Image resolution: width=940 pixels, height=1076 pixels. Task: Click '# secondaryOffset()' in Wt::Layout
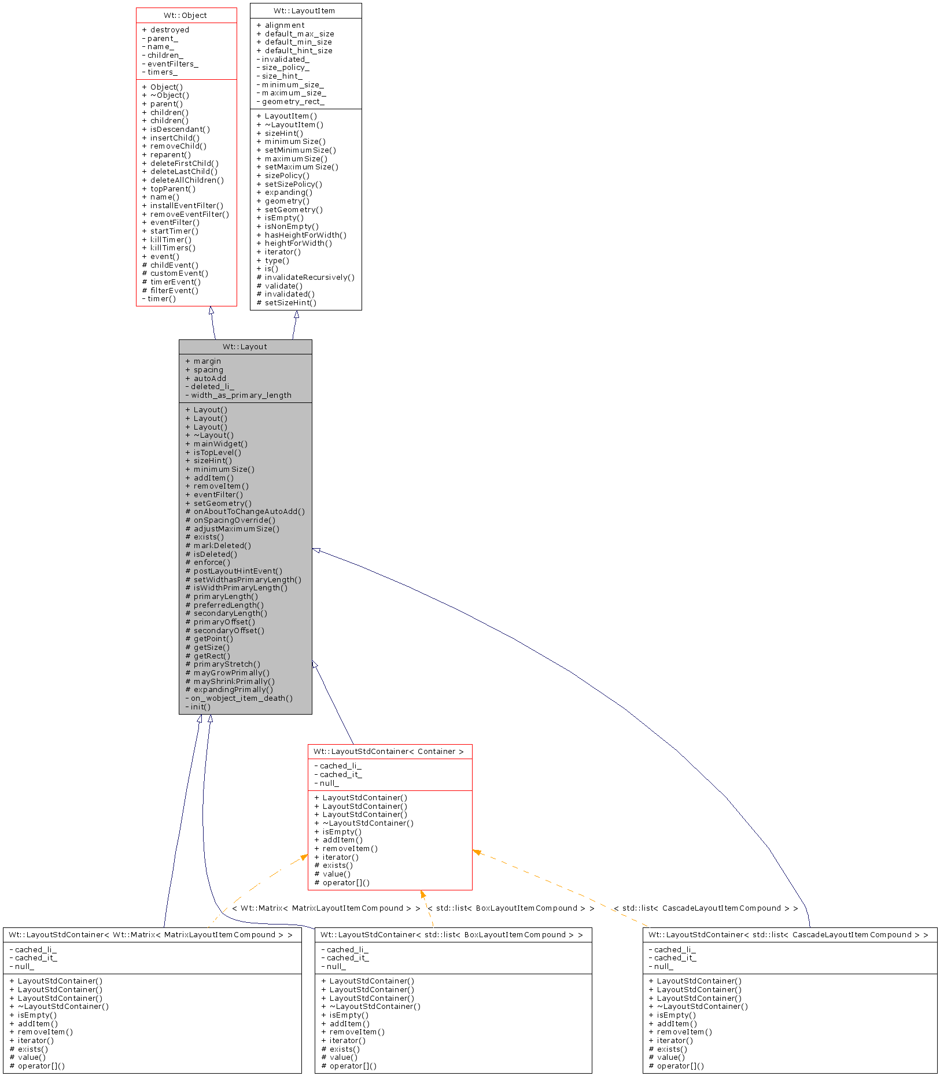pos(225,631)
